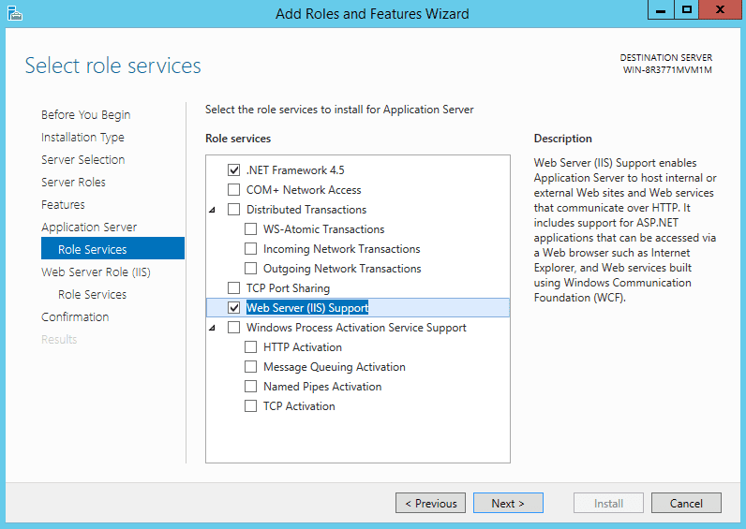This screenshot has width=746, height=529.
Task: Select the Message Queuing Activation label
Action: 335,367
